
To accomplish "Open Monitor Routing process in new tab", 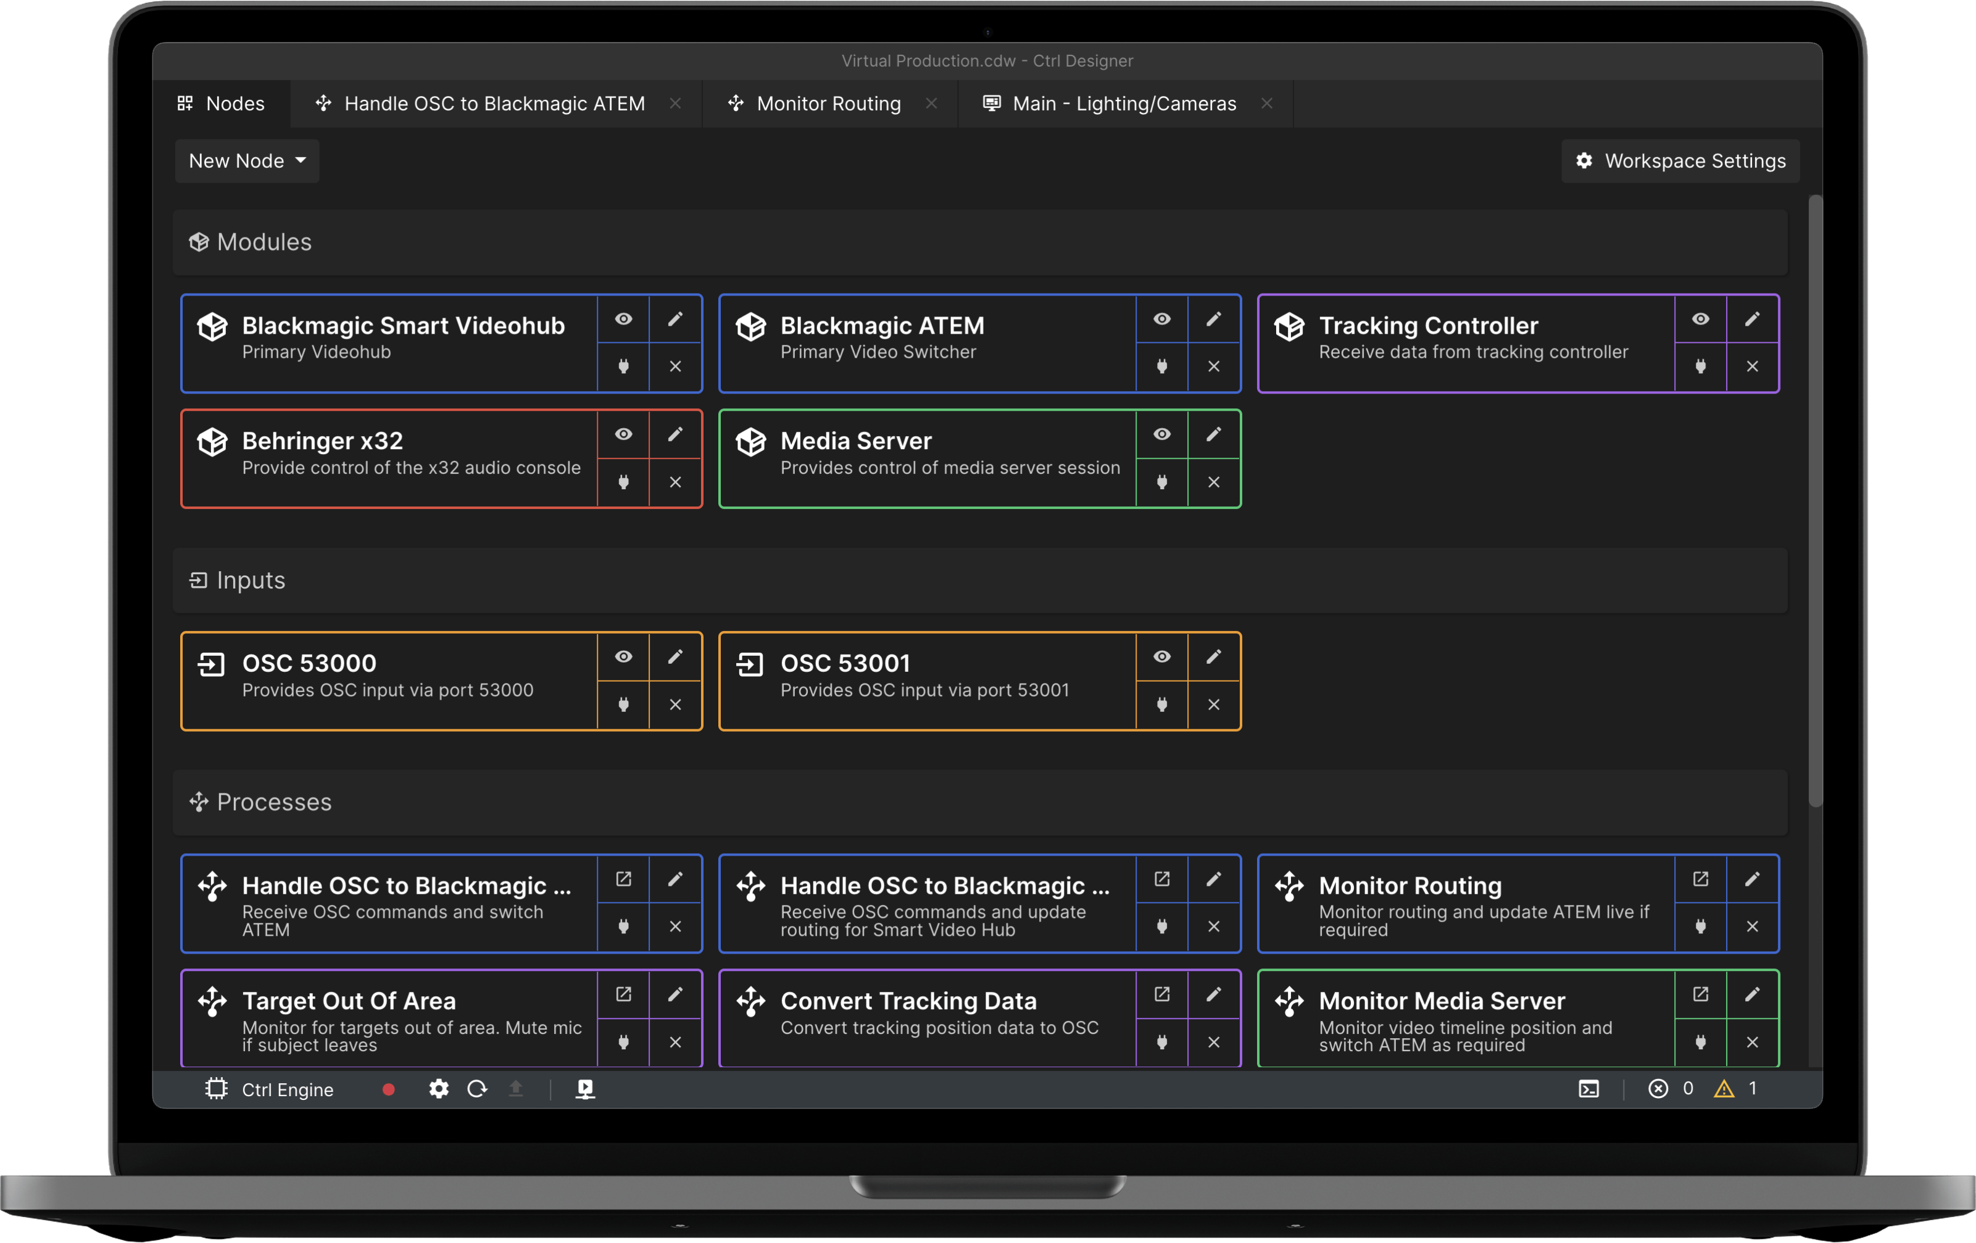I will (x=1700, y=878).
